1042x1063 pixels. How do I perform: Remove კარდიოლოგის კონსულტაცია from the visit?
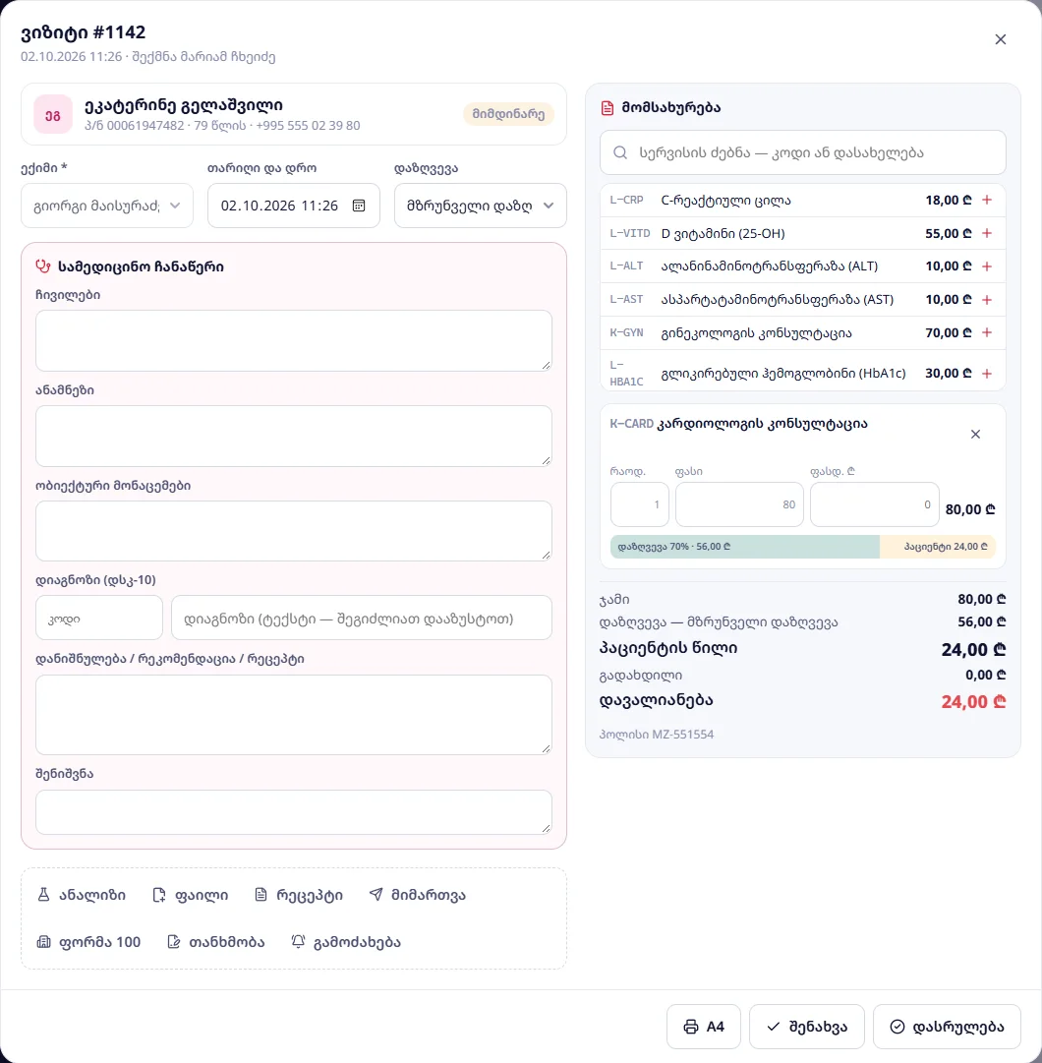click(975, 434)
